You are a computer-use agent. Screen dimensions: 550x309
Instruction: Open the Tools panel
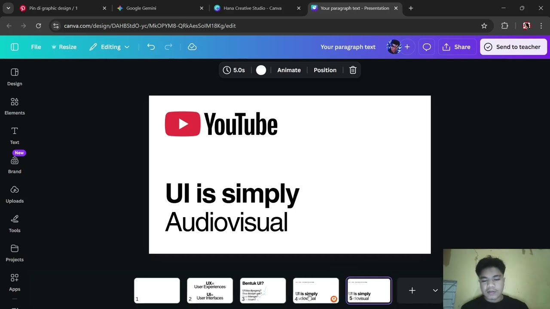(15, 224)
